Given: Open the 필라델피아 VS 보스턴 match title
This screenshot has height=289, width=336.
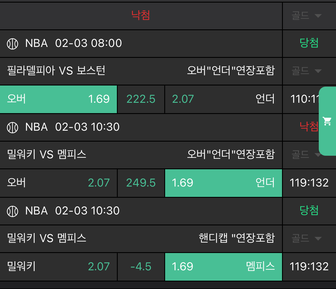Looking at the screenshot, I should (x=56, y=71).
